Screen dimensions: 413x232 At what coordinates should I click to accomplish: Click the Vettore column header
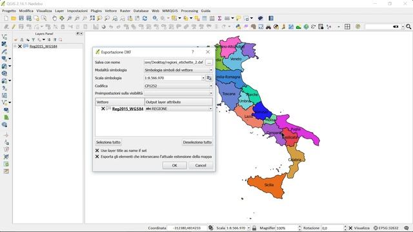coord(120,102)
